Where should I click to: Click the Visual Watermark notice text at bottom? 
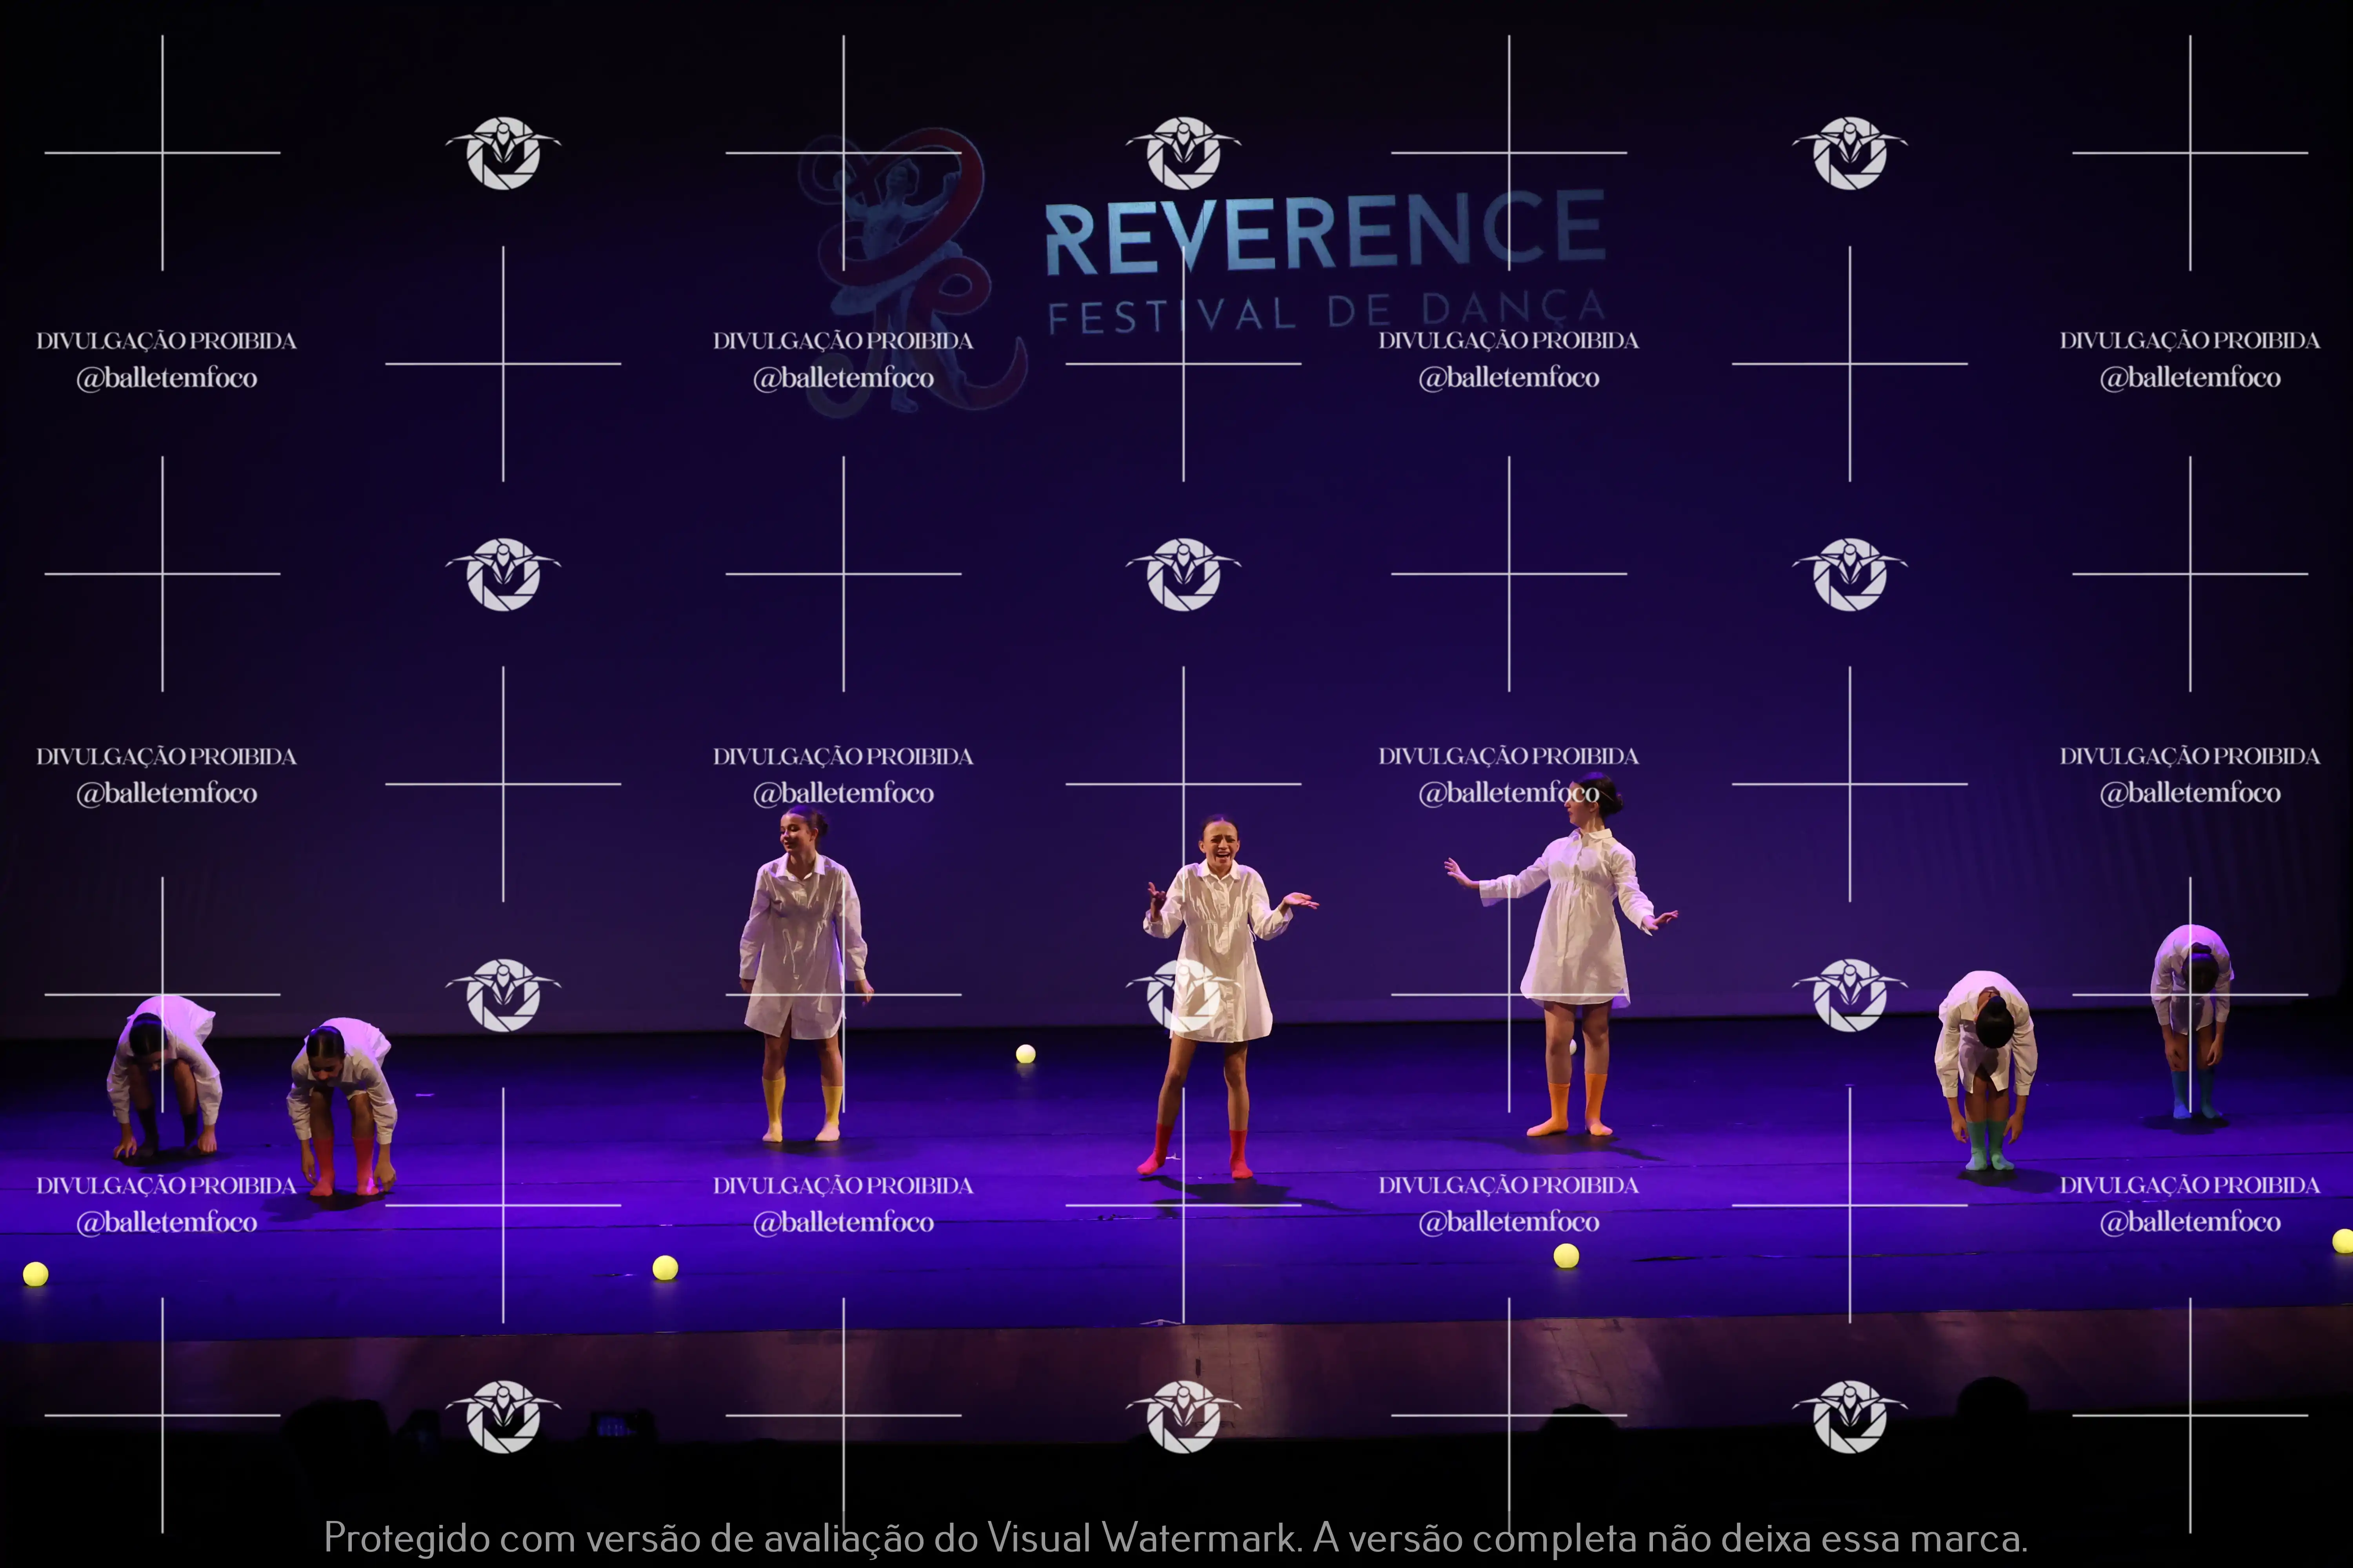click(1175, 1538)
